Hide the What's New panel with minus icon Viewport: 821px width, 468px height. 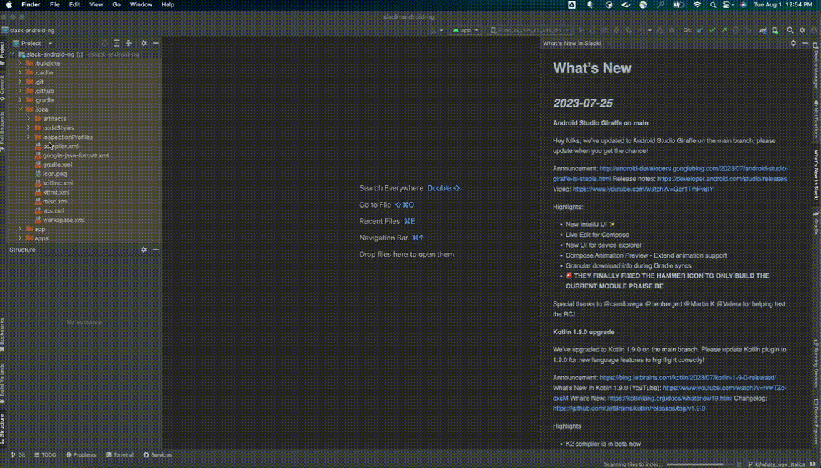click(805, 43)
